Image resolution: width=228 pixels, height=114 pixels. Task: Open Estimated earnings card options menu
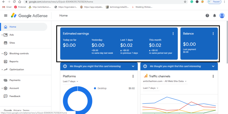click(x=173, y=34)
